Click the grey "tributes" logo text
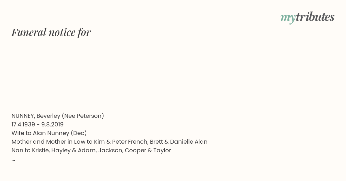Viewport: 346px width, 181px height. coord(315,17)
